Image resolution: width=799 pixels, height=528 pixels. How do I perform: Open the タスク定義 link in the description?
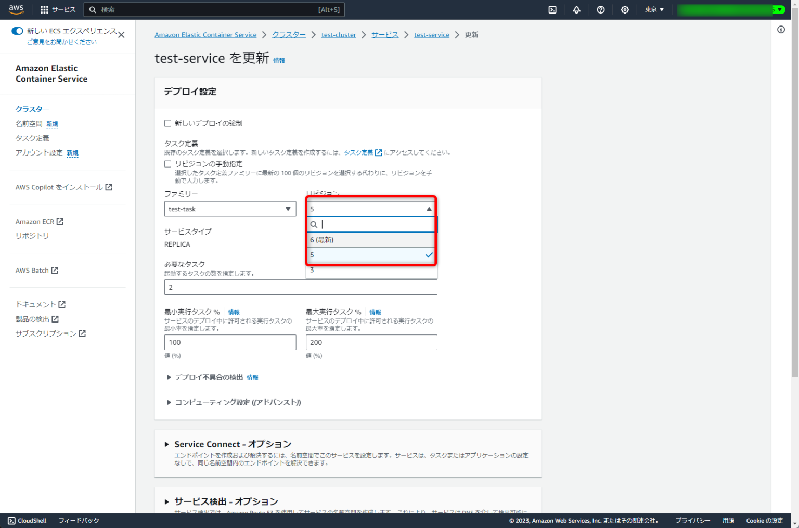[359, 152]
